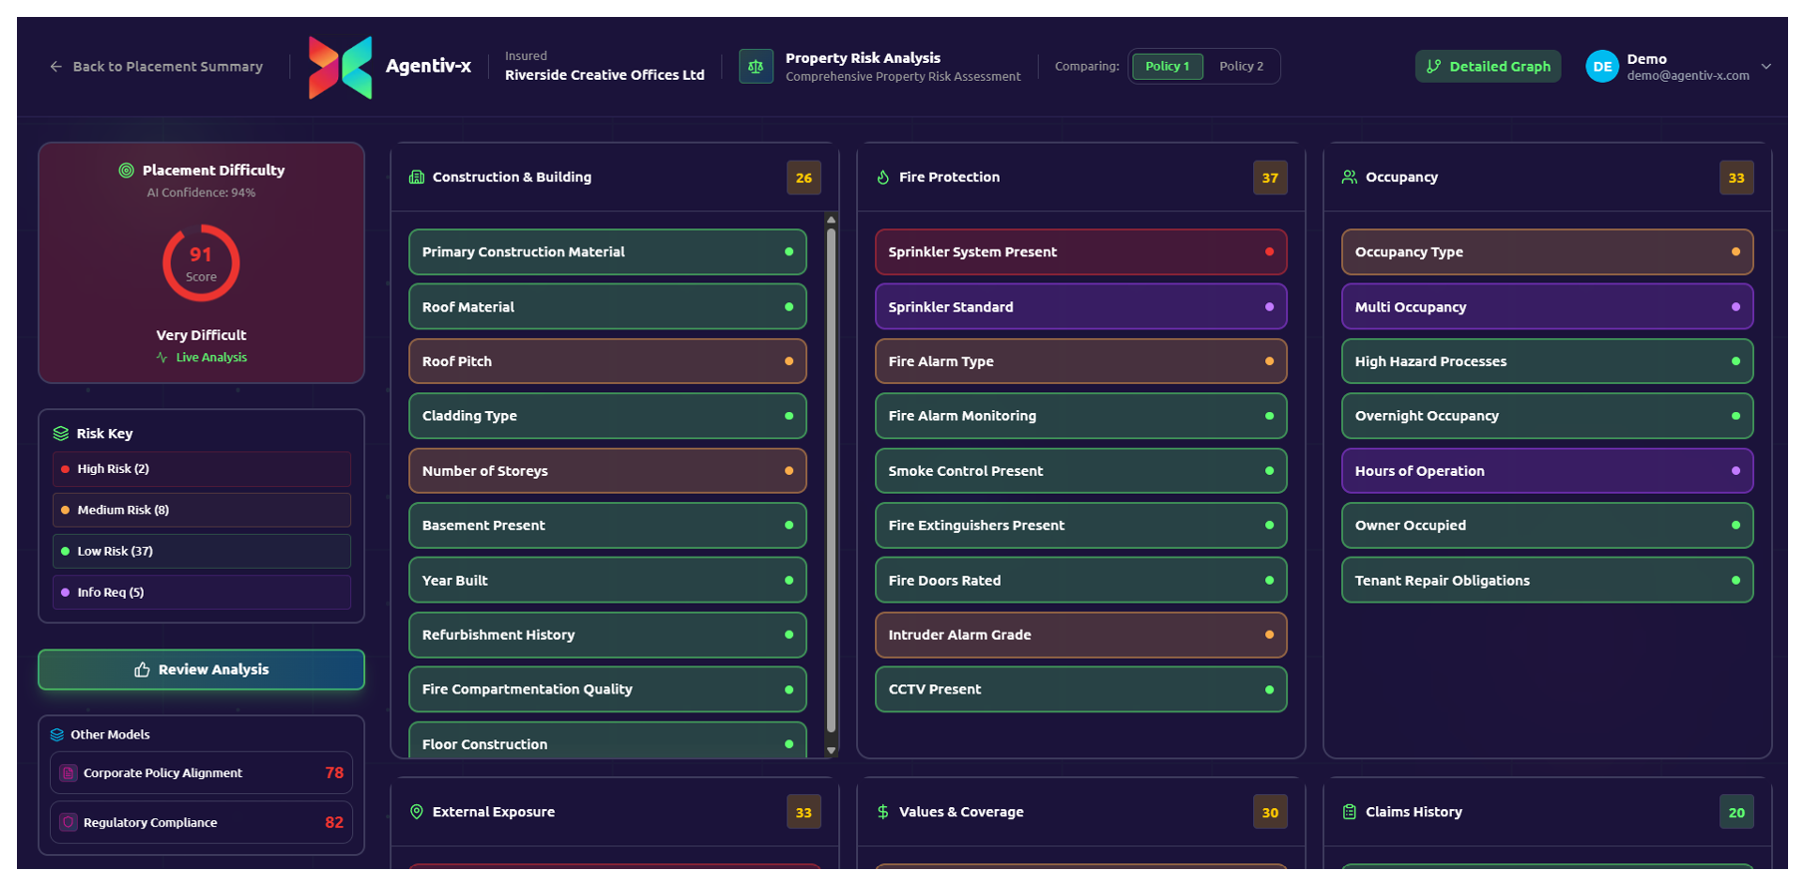
Task: Click the Occupancy people icon
Action: pos(1349,178)
